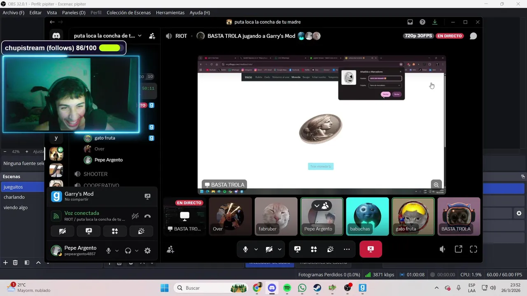Toggle camera in the call control bar

pyautogui.click(x=269, y=249)
